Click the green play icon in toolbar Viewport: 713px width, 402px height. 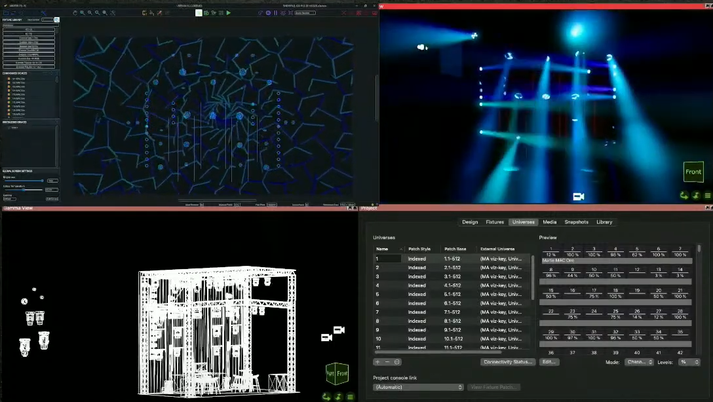pyautogui.click(x=229, y=12)
